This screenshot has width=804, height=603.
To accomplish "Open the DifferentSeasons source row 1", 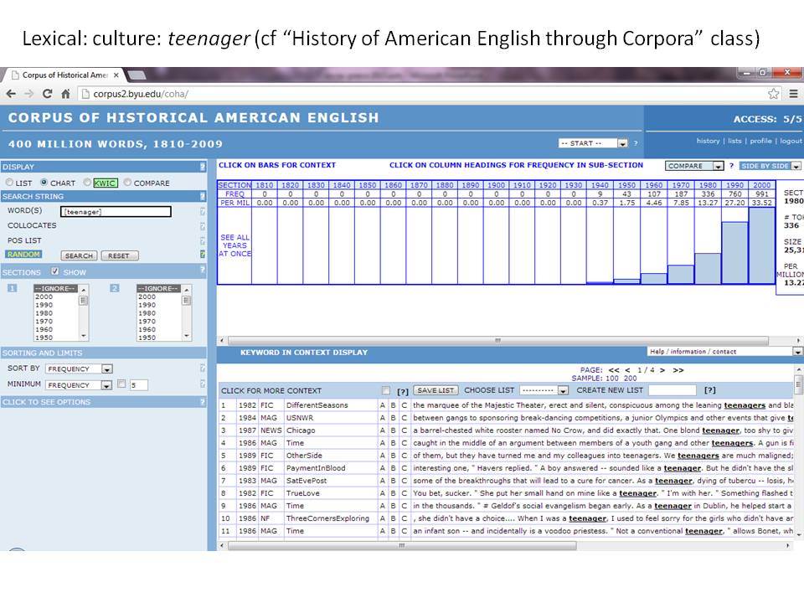I will coord(317,405).
